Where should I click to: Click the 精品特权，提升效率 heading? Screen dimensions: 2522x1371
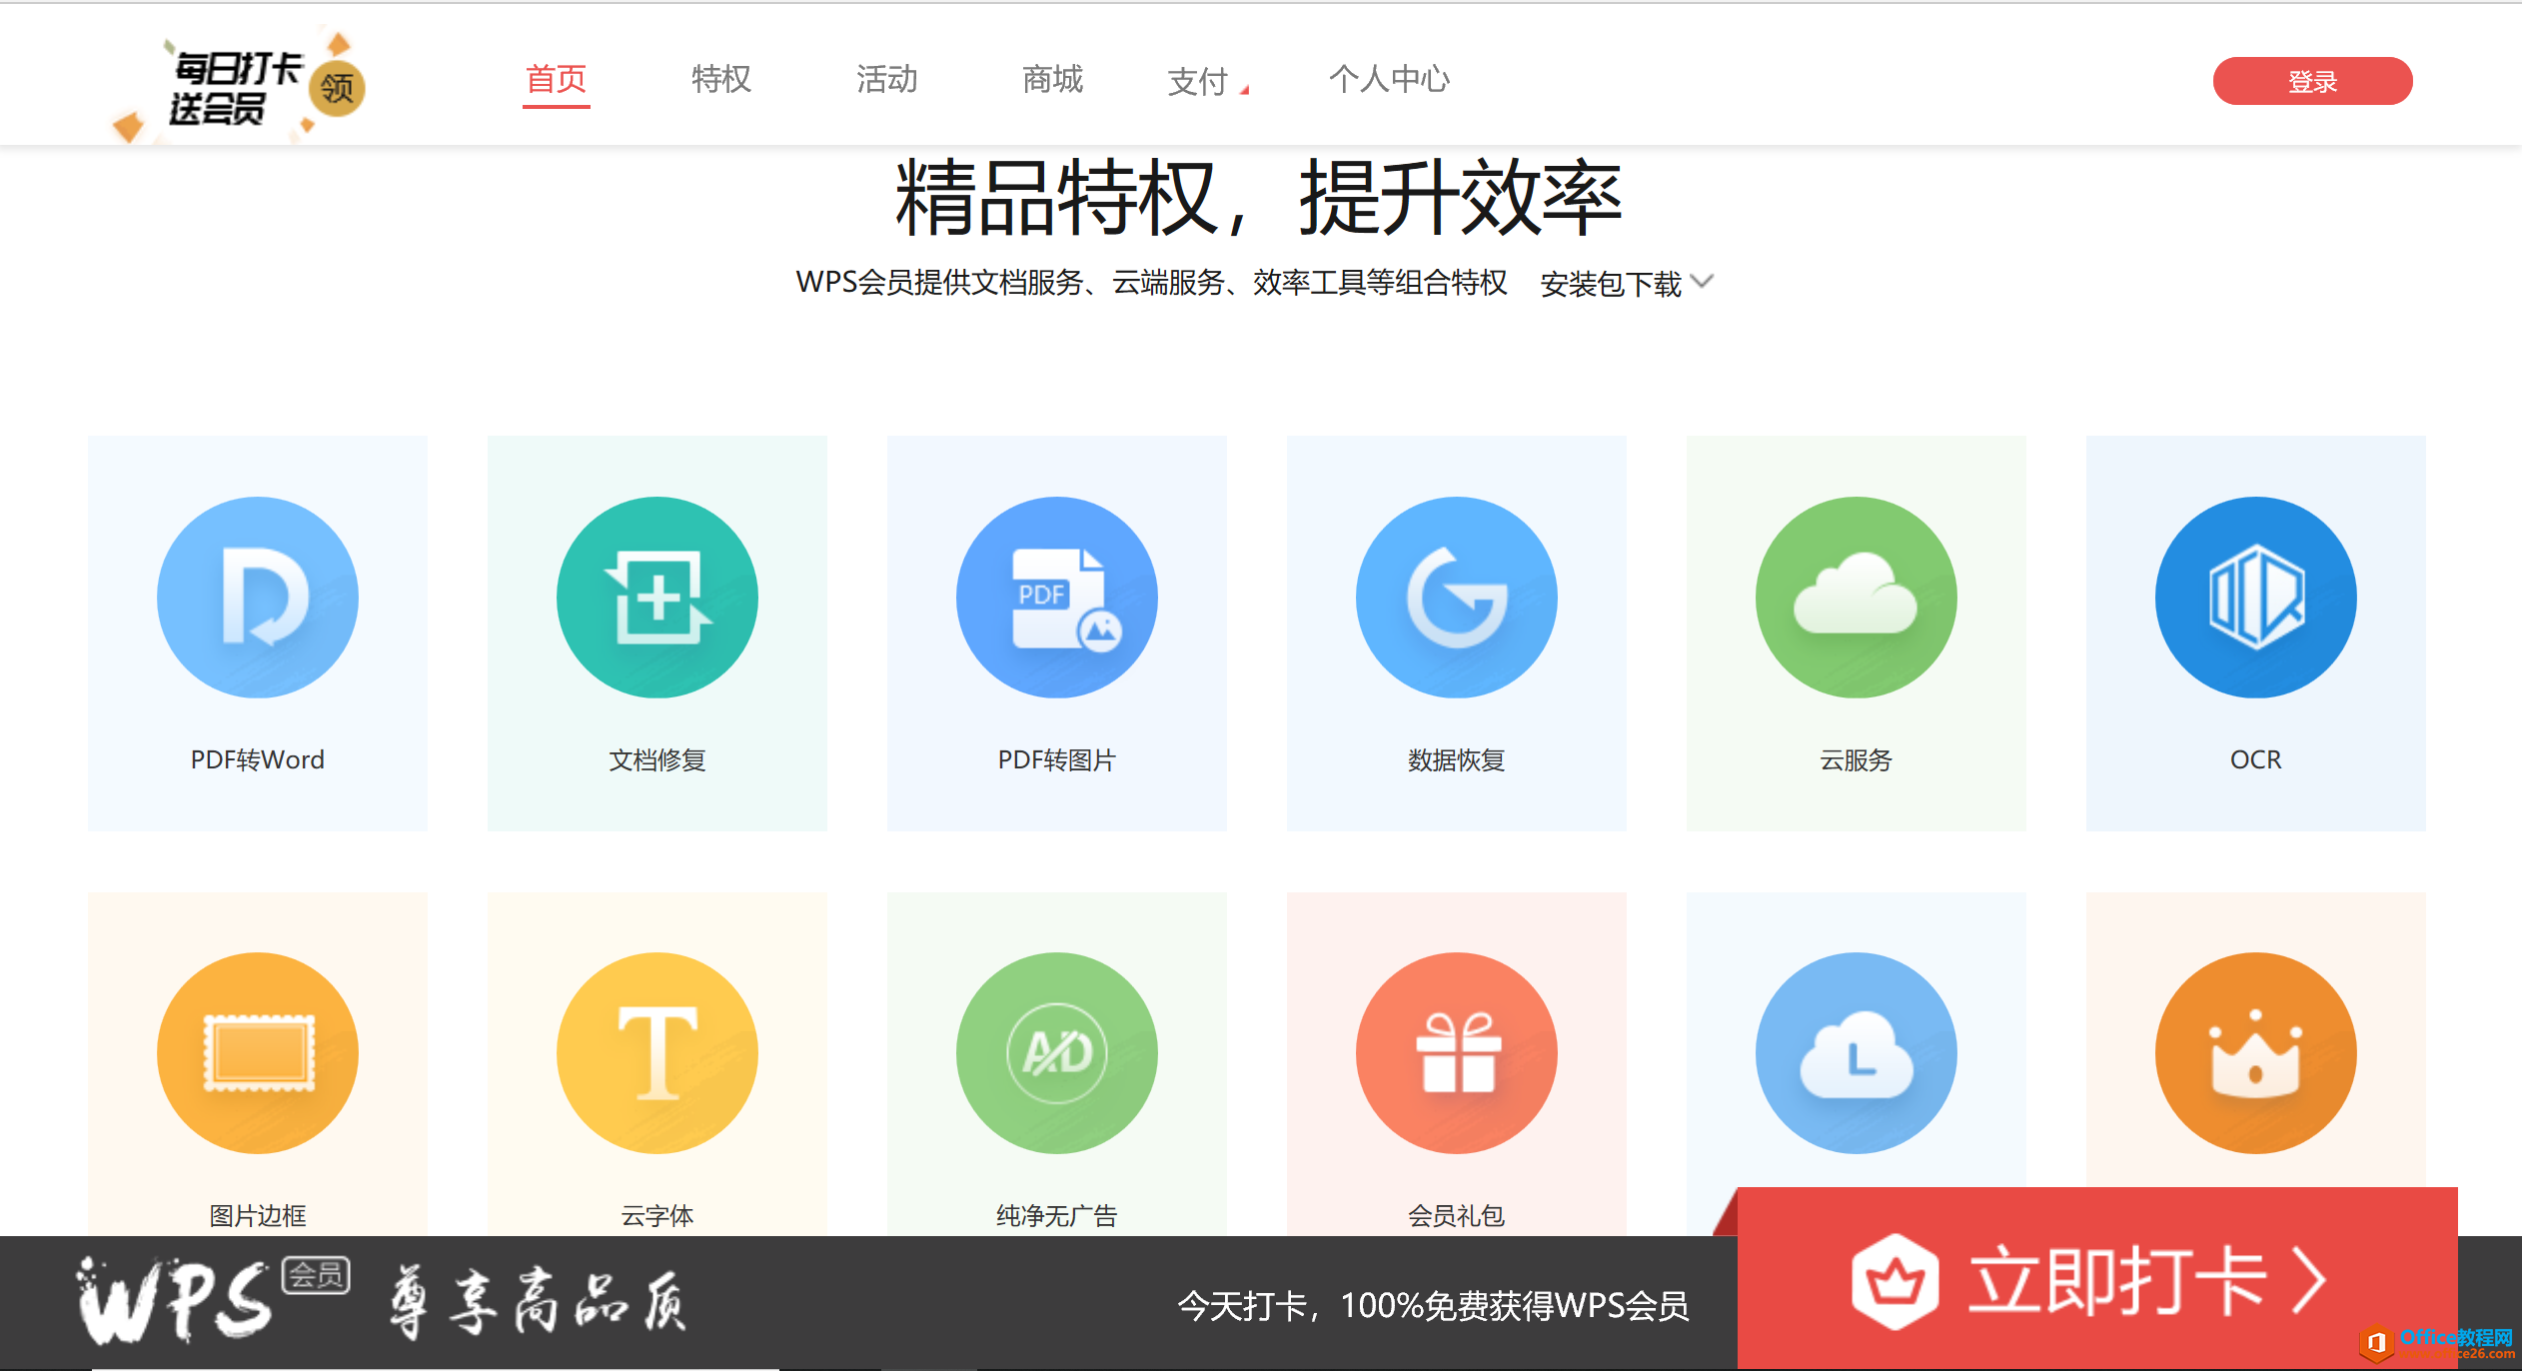[1259, 198]
